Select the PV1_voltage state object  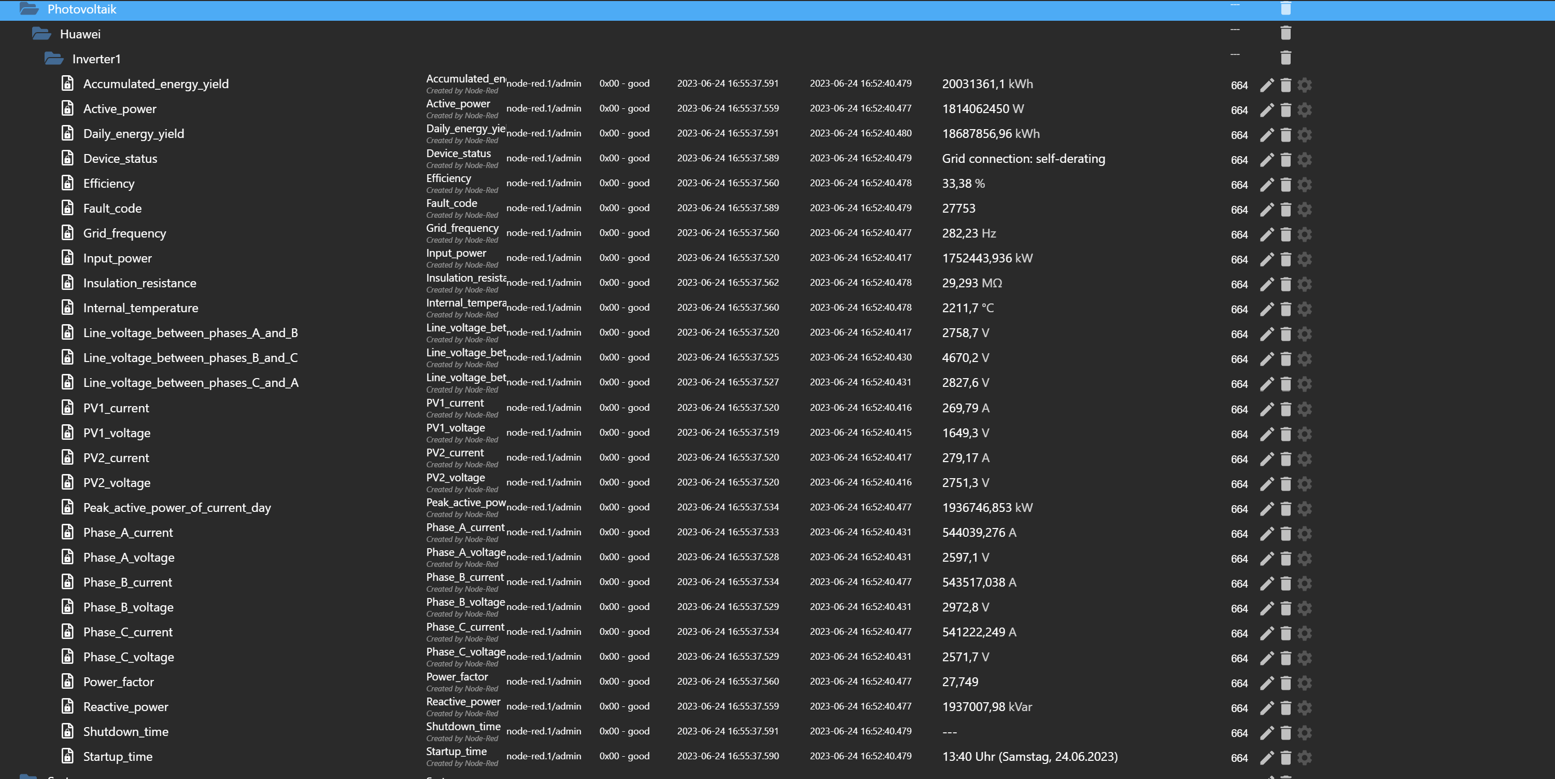click(x=117, y=433)
